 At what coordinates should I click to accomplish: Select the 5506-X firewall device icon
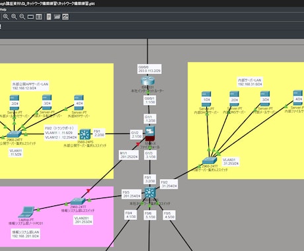click(x=150, y=133)
